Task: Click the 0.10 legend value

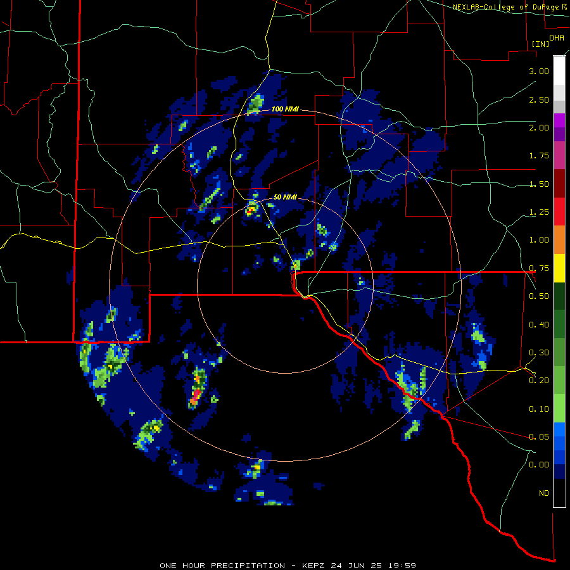Action: point(539,409)
